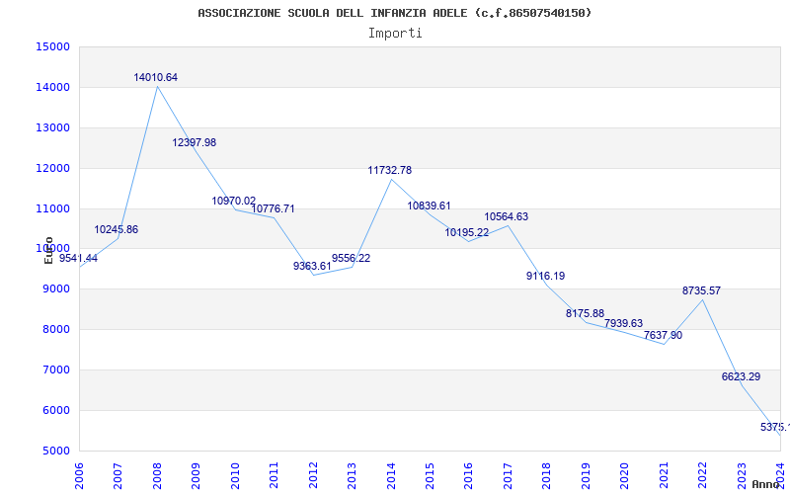
Task: Click the 2016 x-axis year label
Action: point(468,476)
